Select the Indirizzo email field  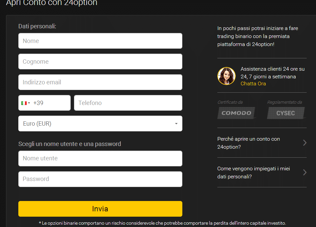tap(100, 82)
